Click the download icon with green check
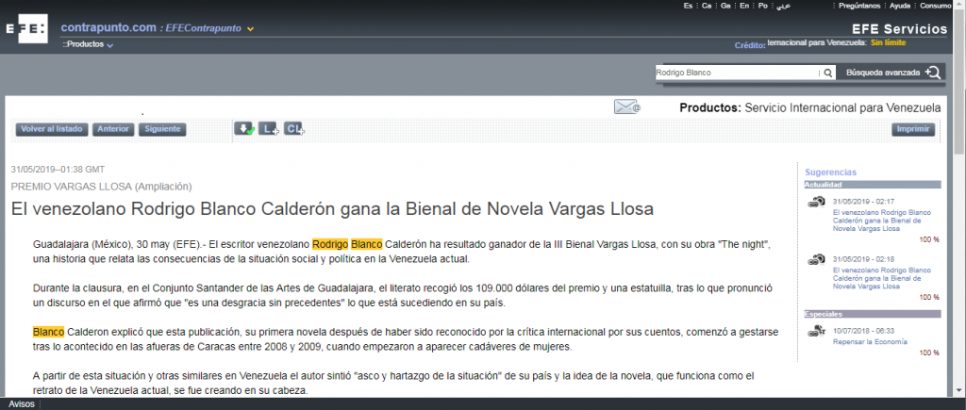The width and height of the screenshot is (966, 410). [244, 129]
